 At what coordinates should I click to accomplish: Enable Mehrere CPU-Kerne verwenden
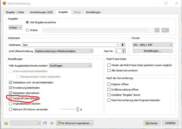click(11, 109)
